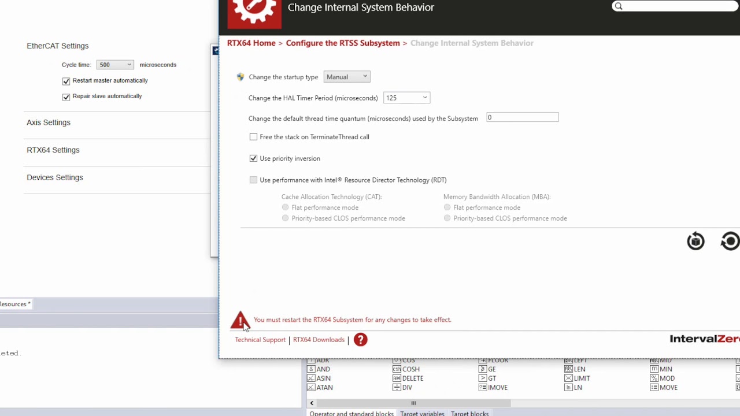Viewport: 740px width, 416px height.
Task: Toggle Repair slave automatically checkbox
Action: [66, 96]
